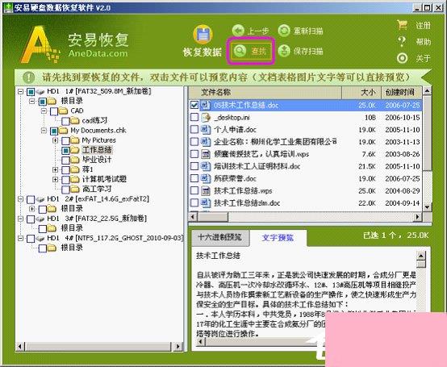Click the HD1 2# exFAT drive icon

40,199
